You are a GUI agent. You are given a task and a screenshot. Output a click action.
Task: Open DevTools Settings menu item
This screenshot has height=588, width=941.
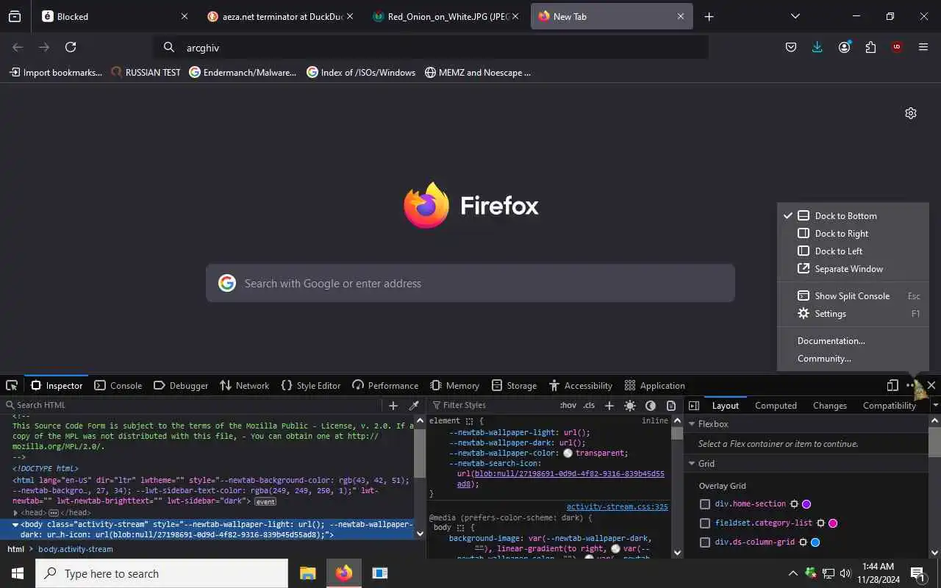click(x=853, y=313)
